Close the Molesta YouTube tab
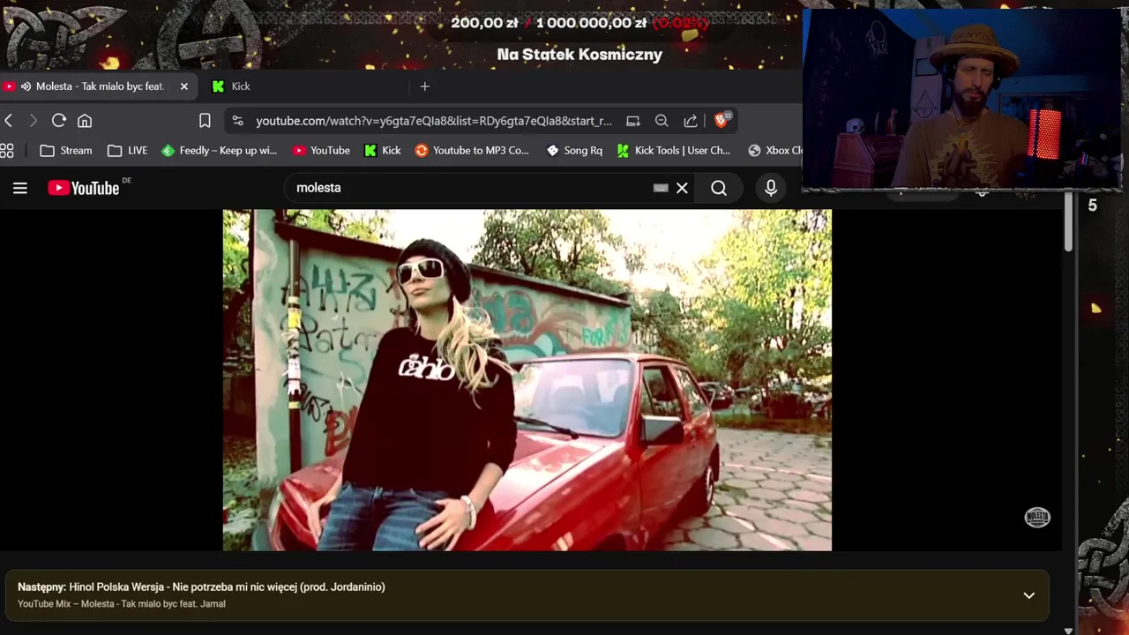 (184, 86)
